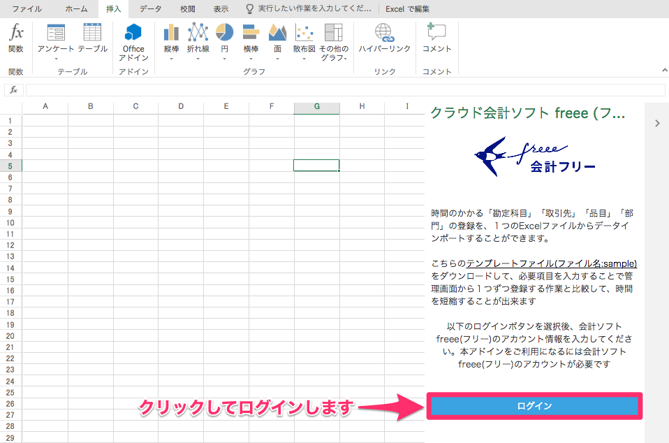Open the 表示 tab

pos(221,9)
